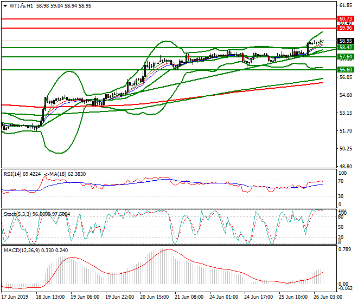The image size is (358, 303).
Task: Click the 20 Jun 15:00 time label
Action: pyautogui.click(x=155, y=297)
